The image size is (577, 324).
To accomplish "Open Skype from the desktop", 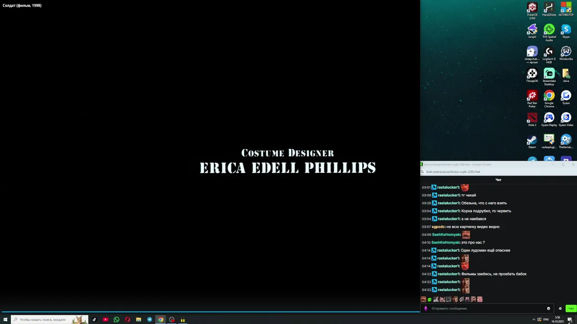I will 566,31.
